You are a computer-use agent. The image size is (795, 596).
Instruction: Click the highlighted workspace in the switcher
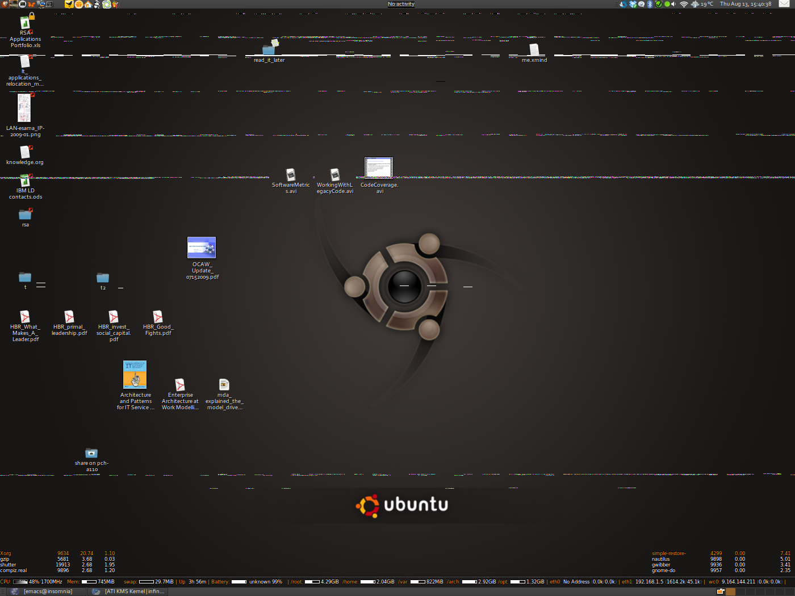tap(731, 591)
